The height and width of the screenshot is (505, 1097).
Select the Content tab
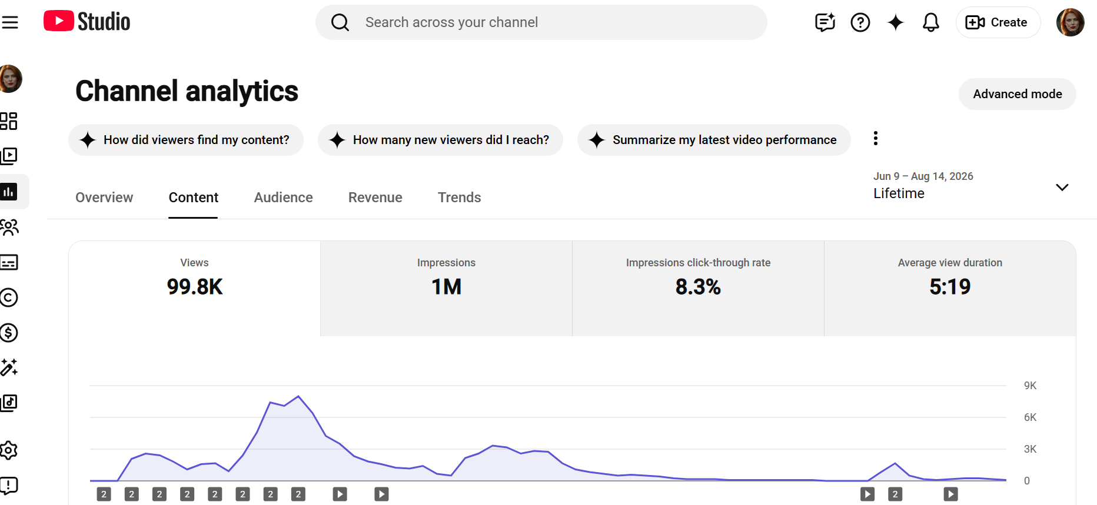193,198
